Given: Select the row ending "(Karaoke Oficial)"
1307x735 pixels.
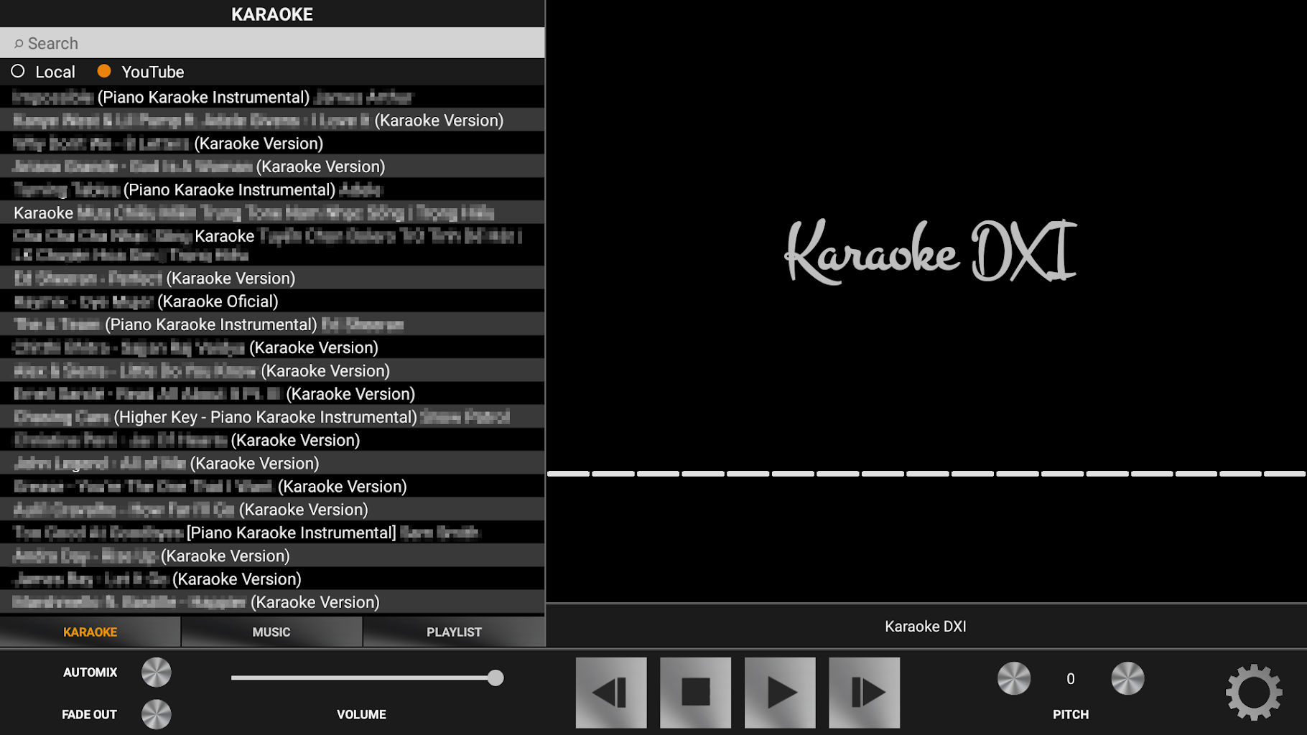Looking at the screenshot, I should pyautogui.click(x=272, y=301).
